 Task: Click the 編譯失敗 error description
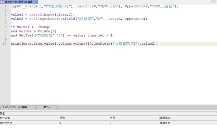[166, 123]
